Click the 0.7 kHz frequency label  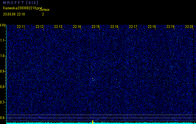point(3,102)
